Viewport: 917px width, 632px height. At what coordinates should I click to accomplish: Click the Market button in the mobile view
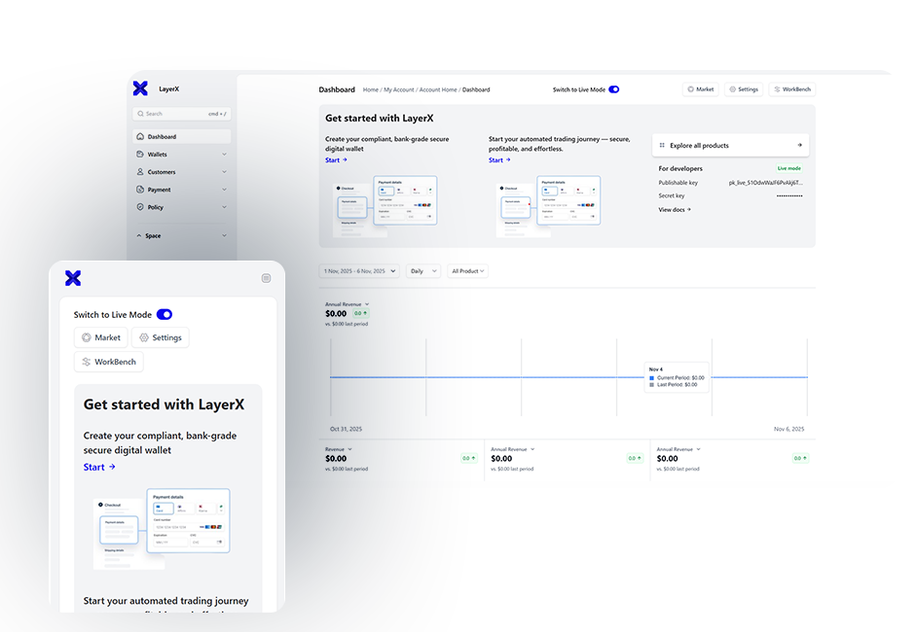[101, 337]
